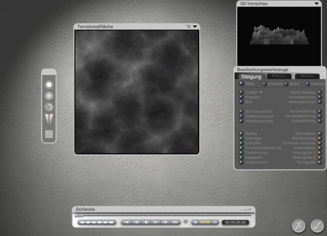Step to next frame in Zeitleiste
The image size is (327, 236).
[x=165, y=222]
